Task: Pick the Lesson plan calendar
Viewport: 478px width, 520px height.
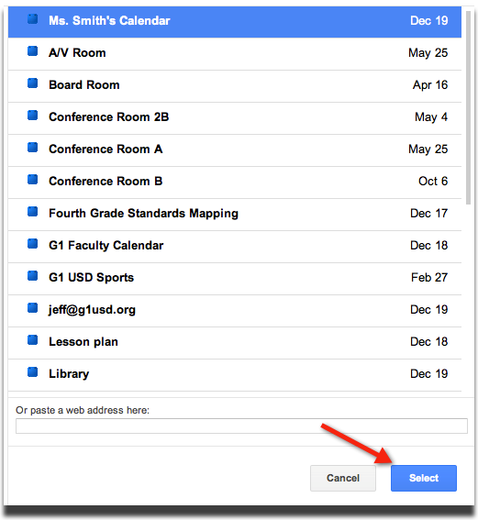Action: [x=235, y=343]
